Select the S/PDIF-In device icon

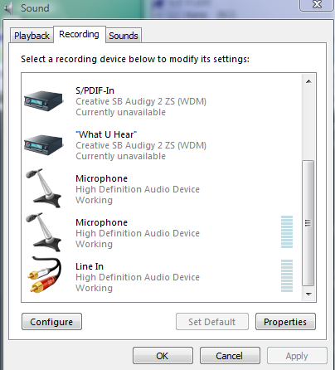[x=44, y=100]
